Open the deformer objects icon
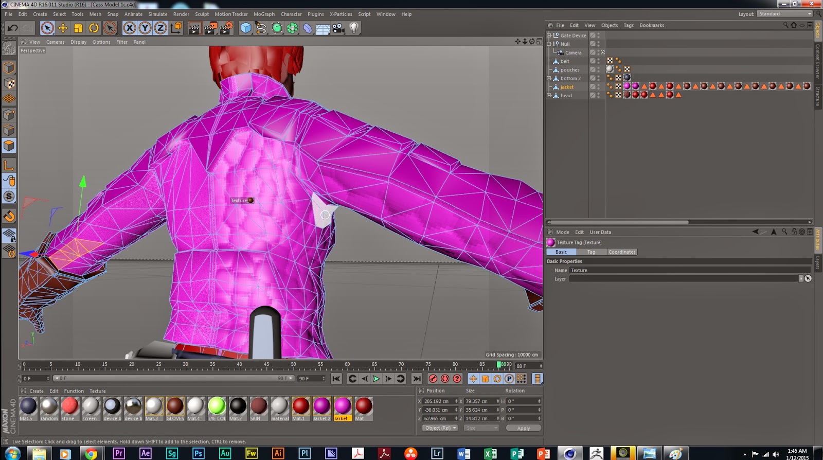The image size is (823, 460). [x=308, y=28]
